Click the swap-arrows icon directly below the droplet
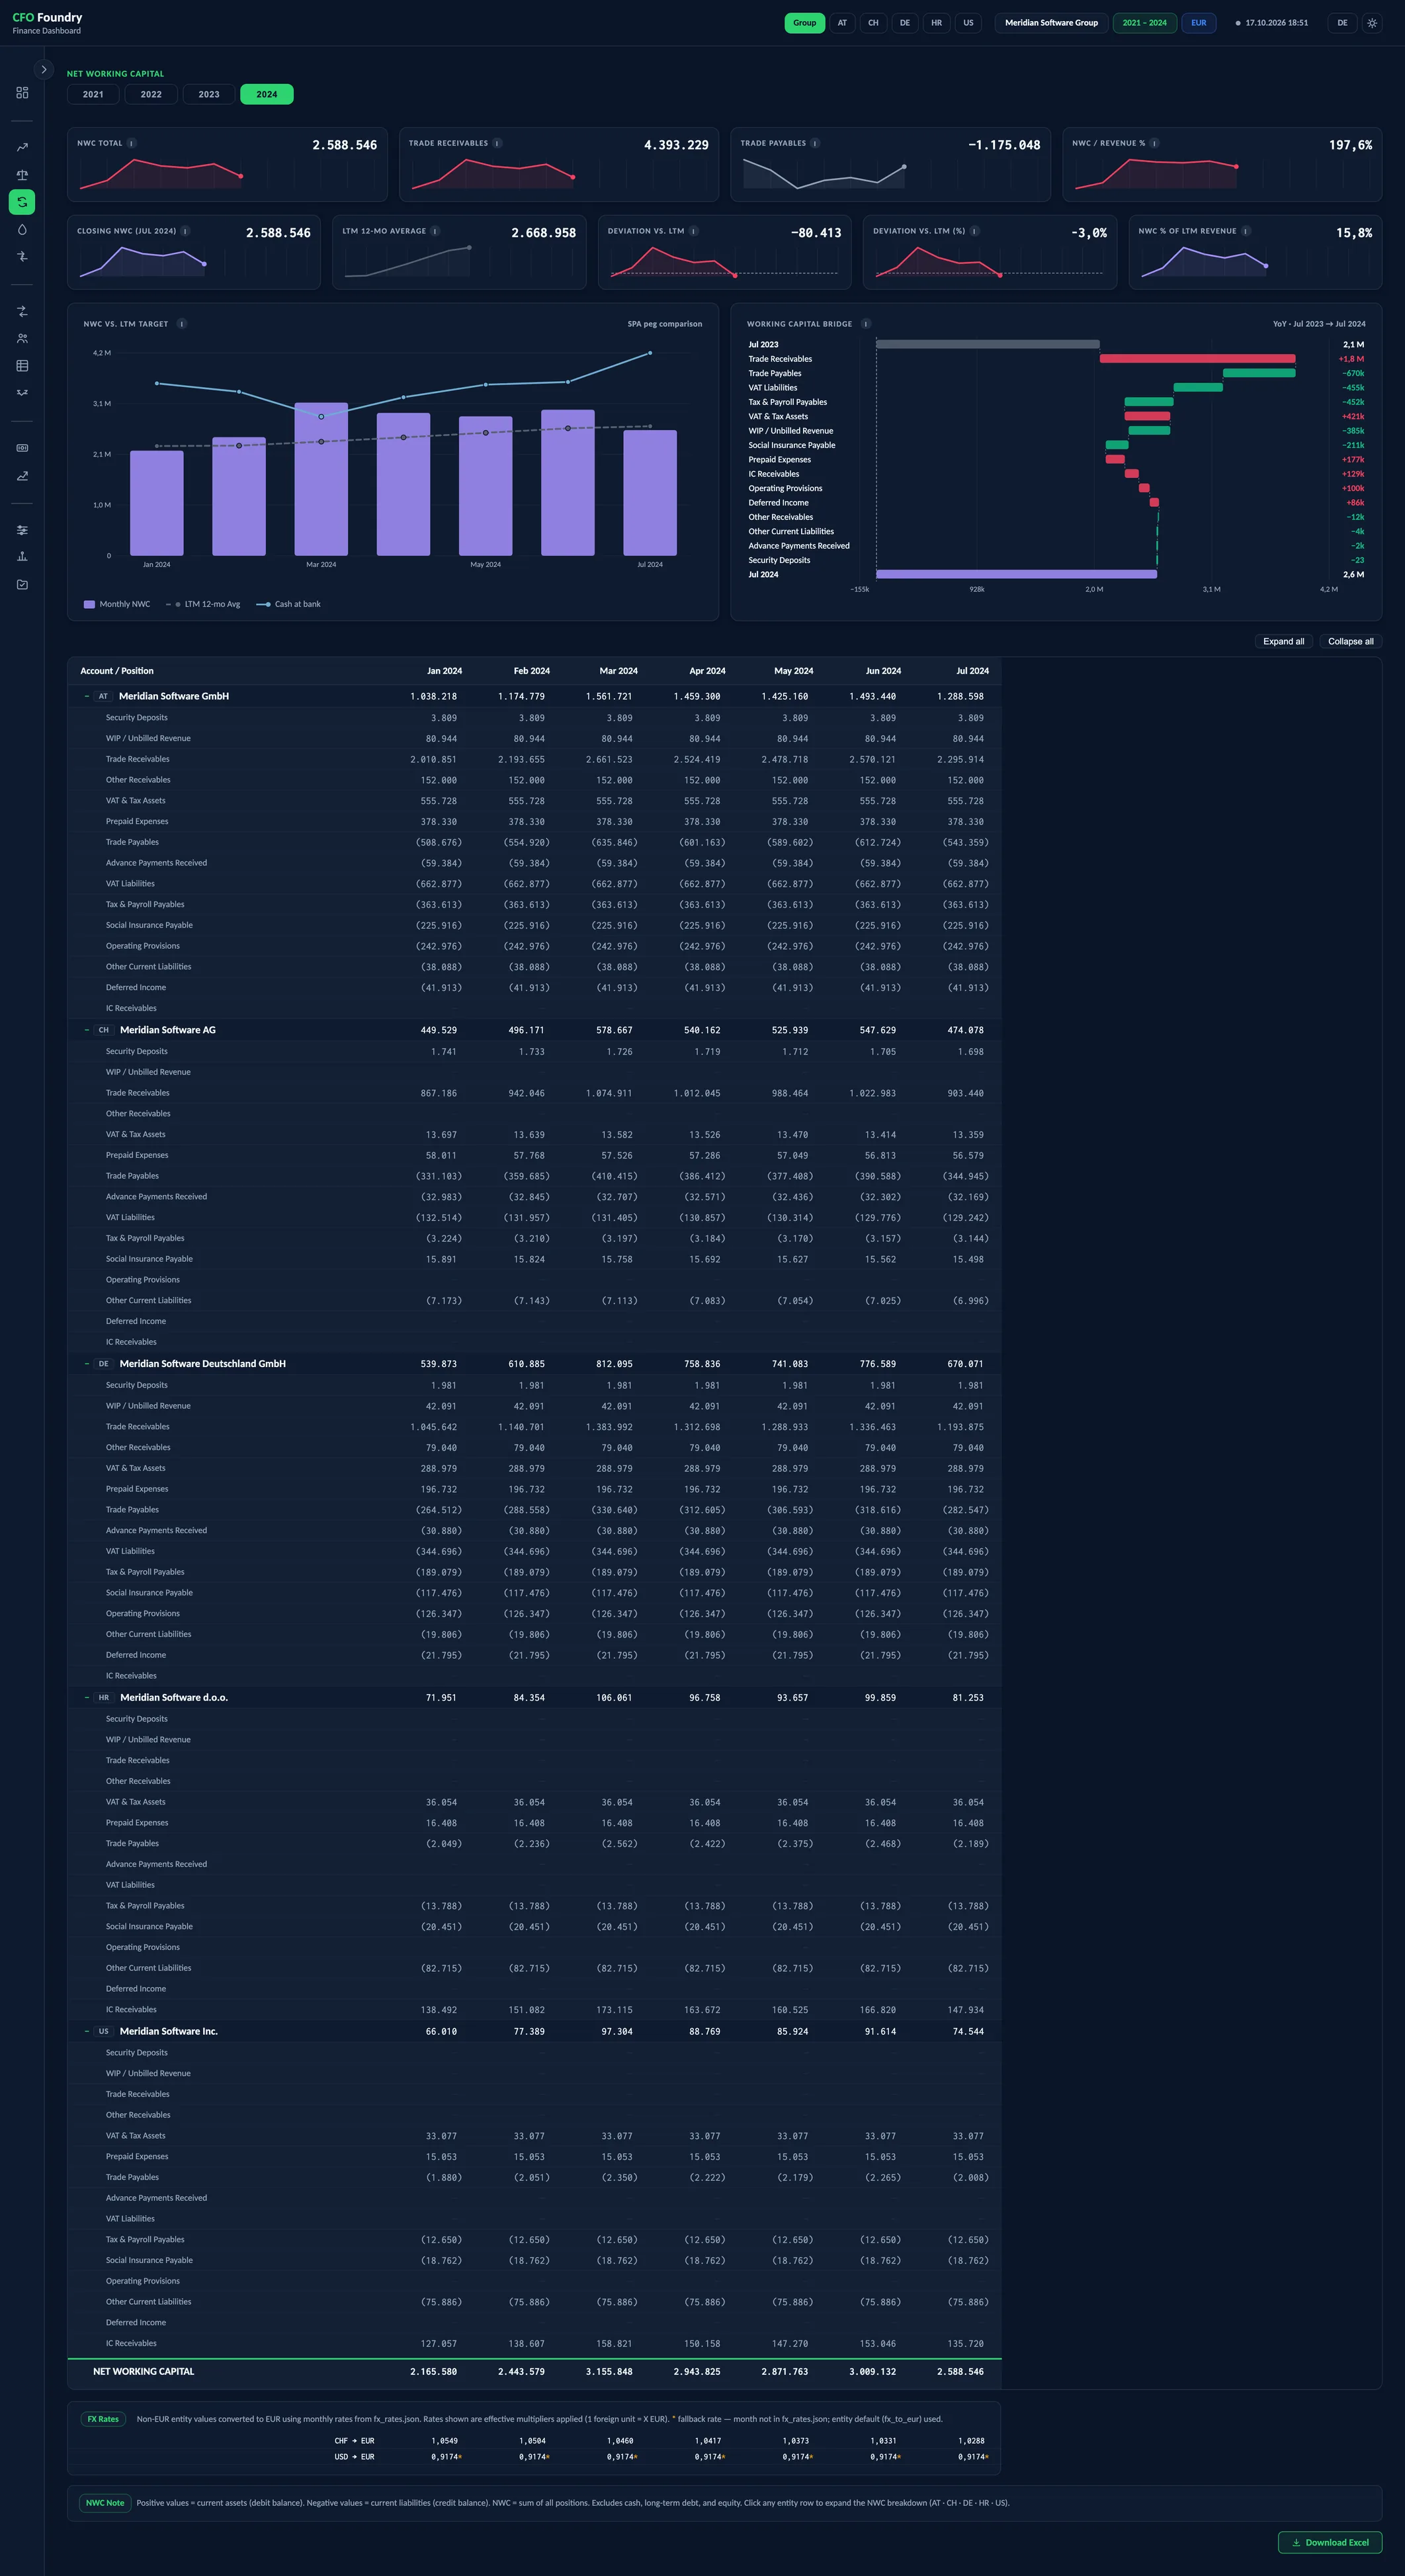Viewport: 1405px width, 2576px height. click(x=22, y=257)
